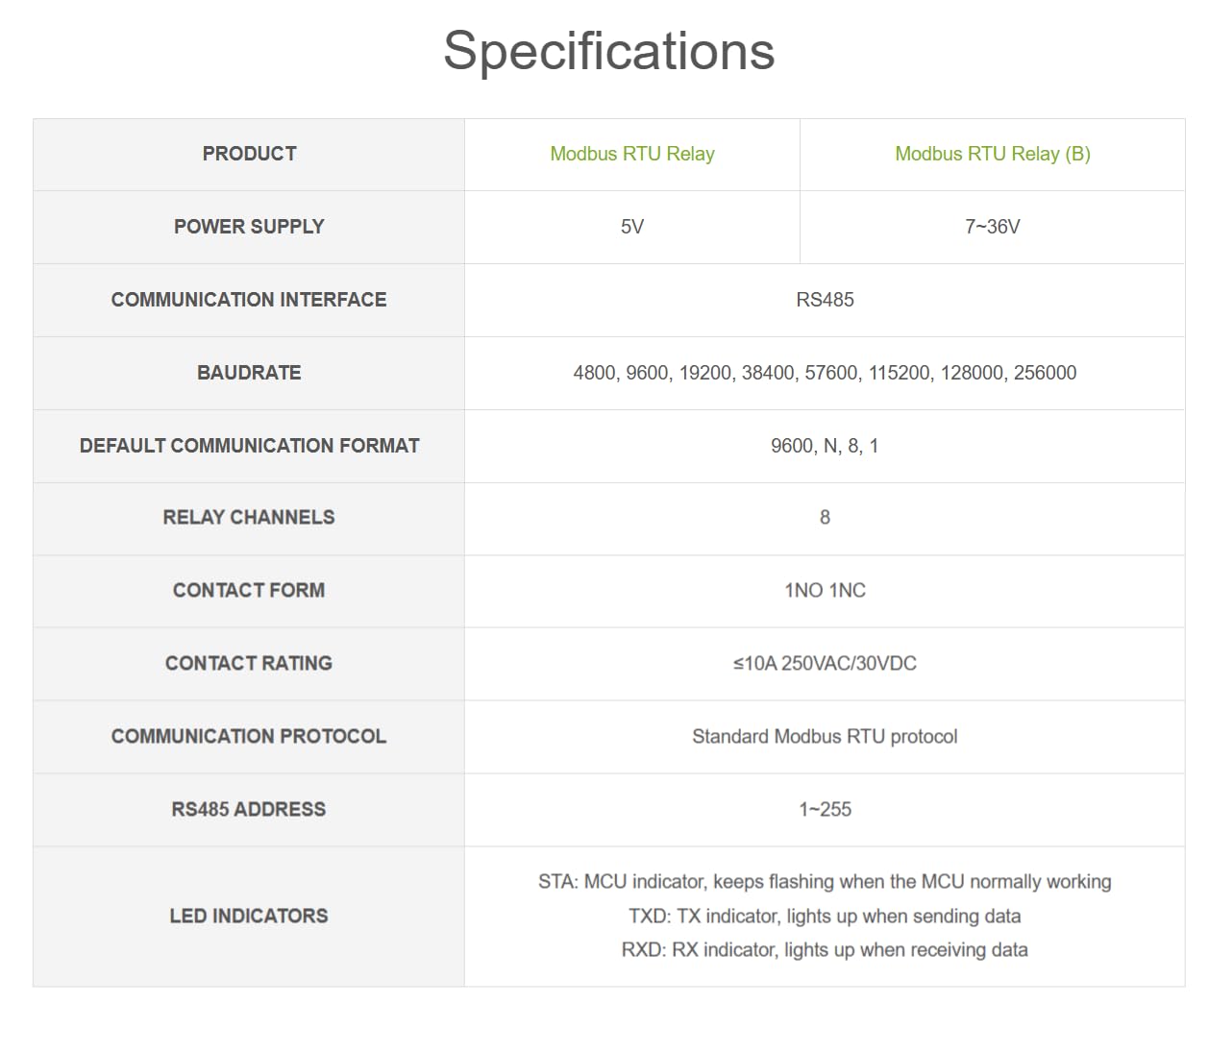Click the 5V power supply value

tap(631, 227)
